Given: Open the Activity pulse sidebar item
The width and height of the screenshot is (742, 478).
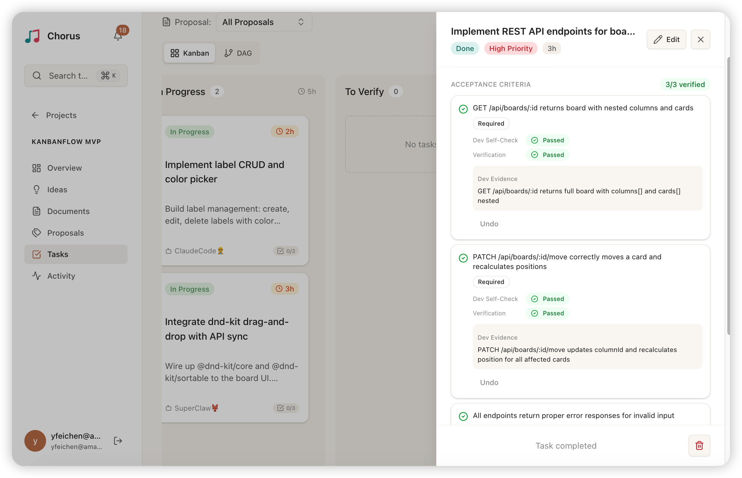Looking at the screenshot, I should click(61, 276).
